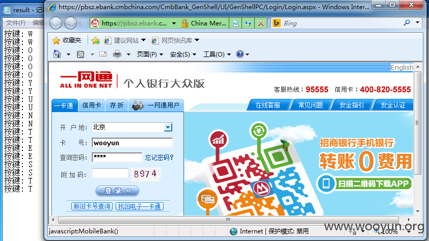The height and width of the screenshot is (241, 429).
Task: Expand the feeds dropdown arrow
Action: point(92,55)
